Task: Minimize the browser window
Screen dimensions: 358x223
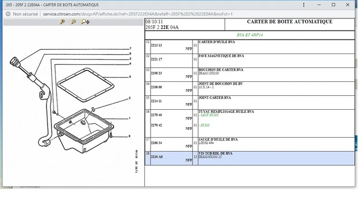Action: (319, 5)
